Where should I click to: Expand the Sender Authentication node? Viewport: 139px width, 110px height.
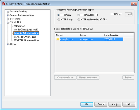point(8,15)
